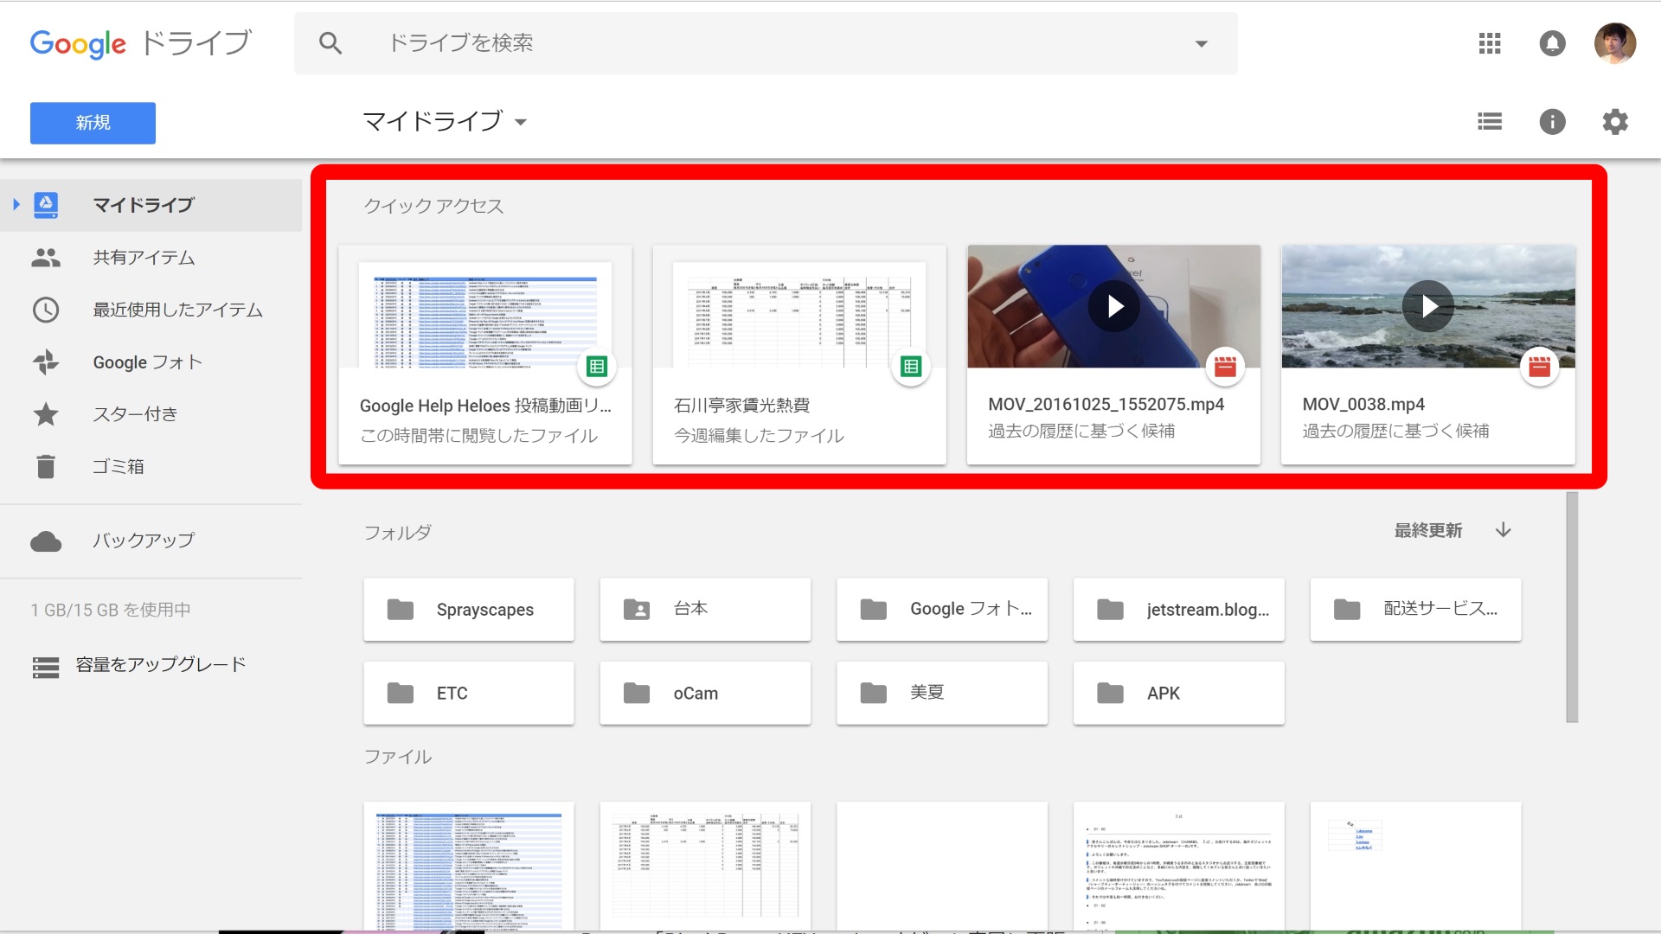Click the 新規 button

(x=93, y=123)
